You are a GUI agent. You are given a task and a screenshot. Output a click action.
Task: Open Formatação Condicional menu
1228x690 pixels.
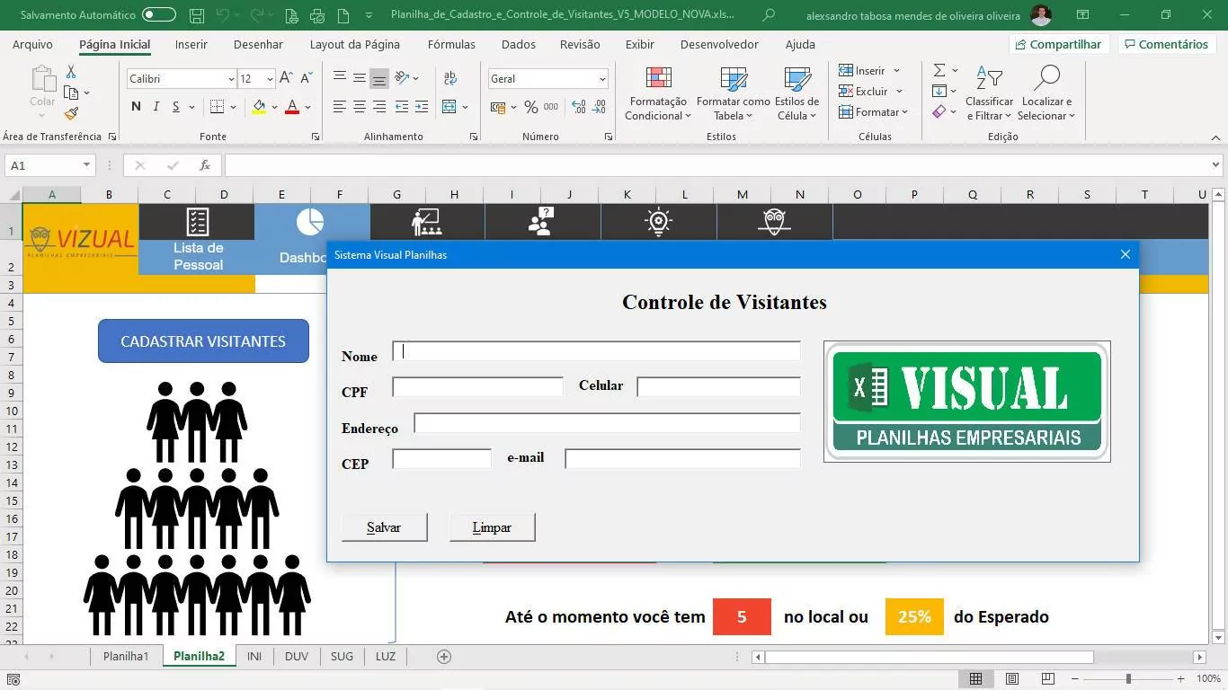(658, 93)
